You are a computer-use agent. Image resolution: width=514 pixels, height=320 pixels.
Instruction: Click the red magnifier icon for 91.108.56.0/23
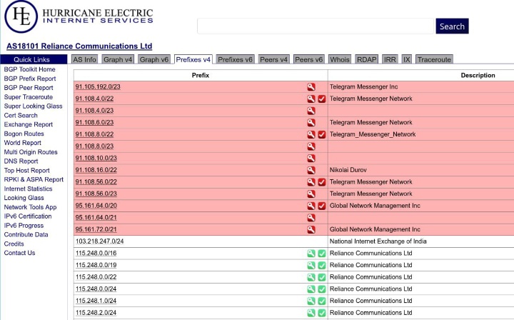[311, 194]
